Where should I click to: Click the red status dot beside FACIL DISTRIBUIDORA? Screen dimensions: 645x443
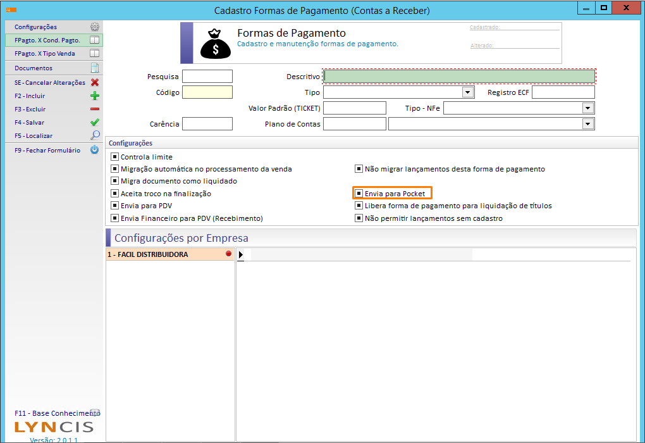[229, 254]
